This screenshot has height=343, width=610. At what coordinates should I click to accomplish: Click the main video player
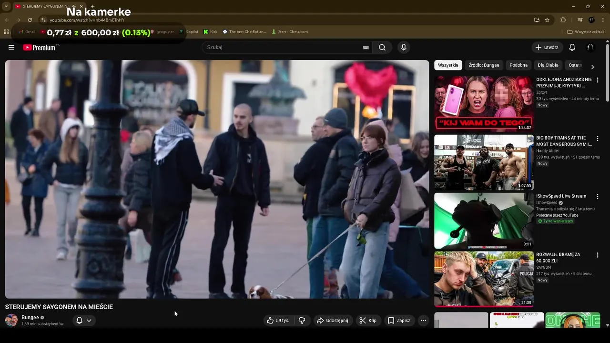click(217, 179)
